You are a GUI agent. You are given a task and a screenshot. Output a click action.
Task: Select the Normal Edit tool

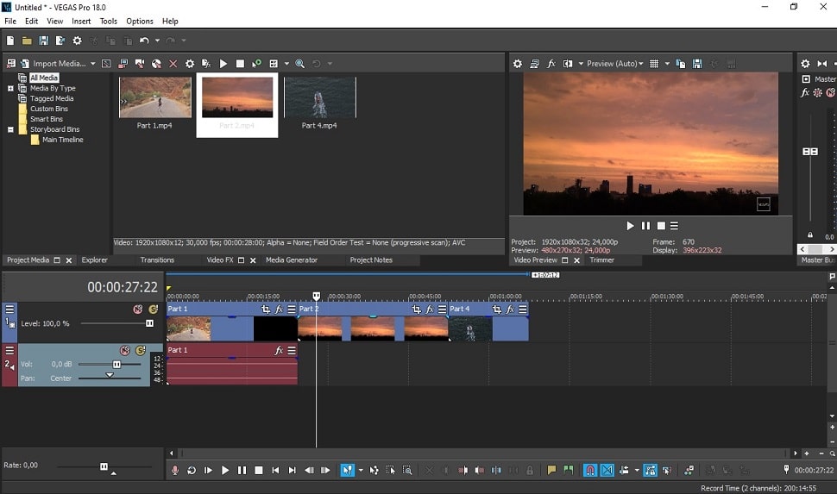pyautogui.click(x=348, y=470)
